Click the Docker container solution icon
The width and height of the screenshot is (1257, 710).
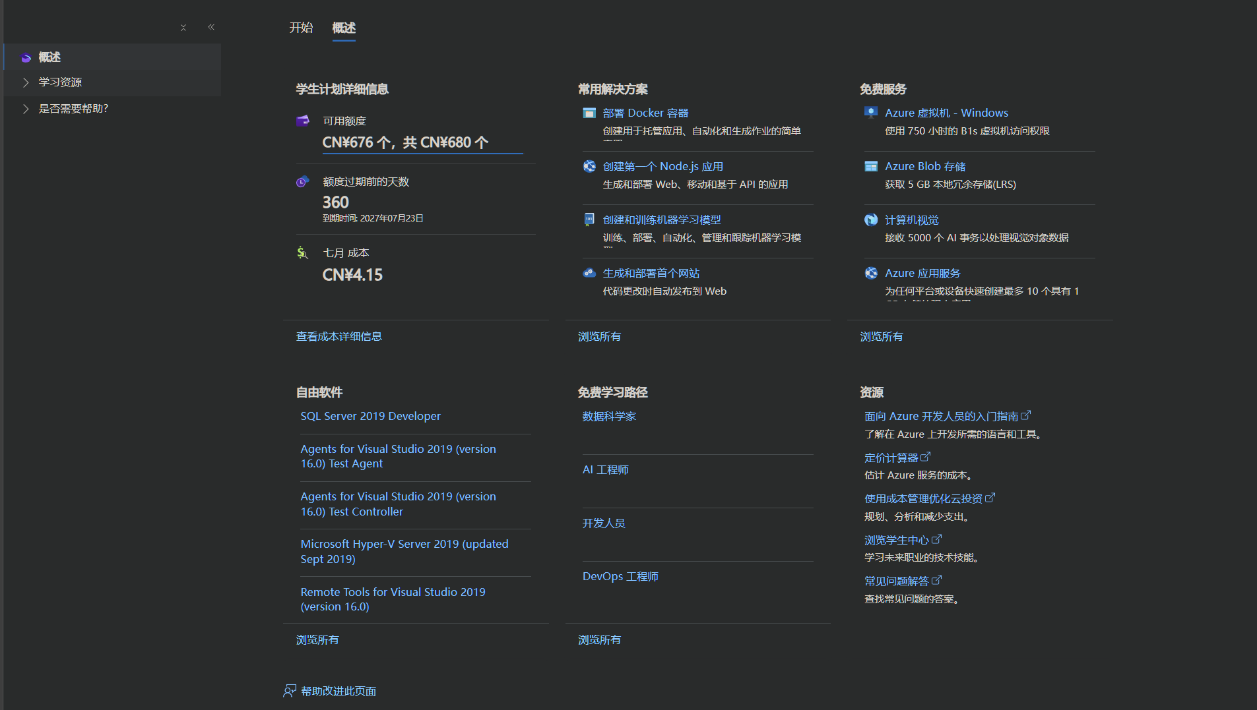pyautogui.click(x=589, y=113)
